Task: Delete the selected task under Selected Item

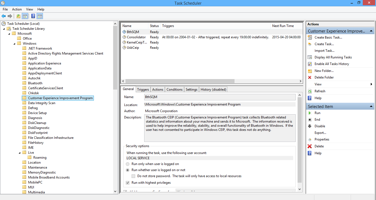Action: [319, 146]
